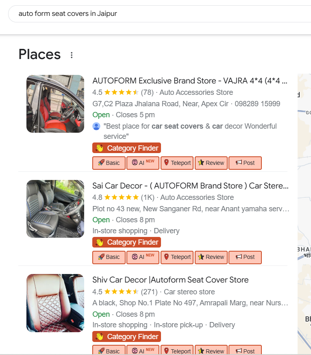The height and width of the screenshot is (355, 311).
Task: Click Category Finder under AUTOFORM Exclusive store
Action: (127, 148)
